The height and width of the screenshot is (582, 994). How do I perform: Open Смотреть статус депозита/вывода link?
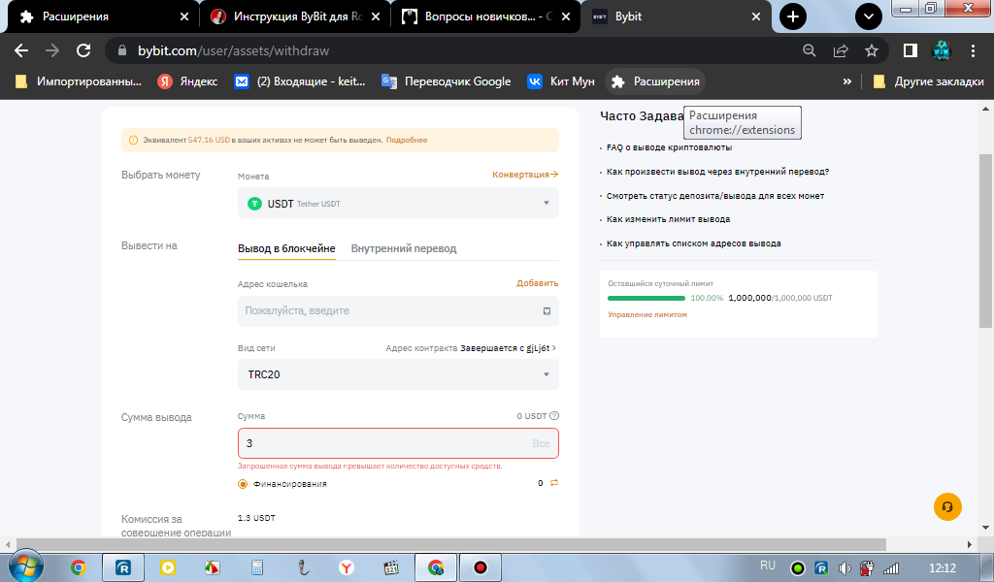coord(715,196)
